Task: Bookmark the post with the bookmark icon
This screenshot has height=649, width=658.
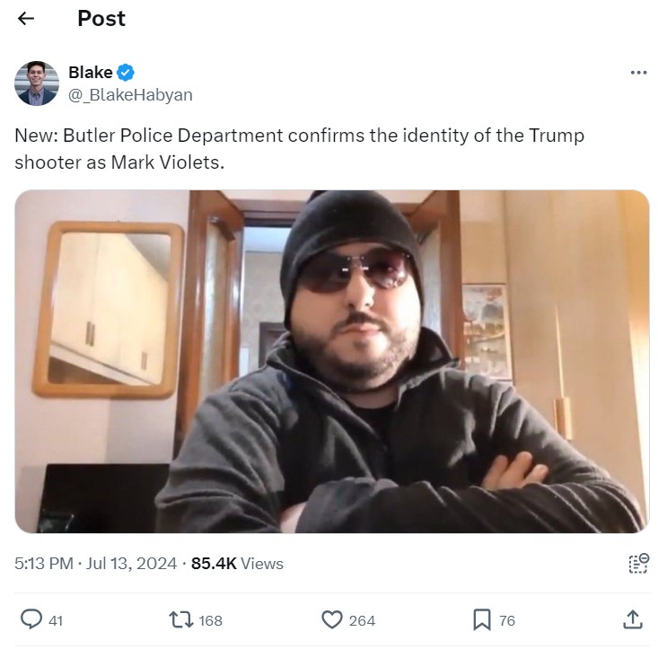Action: pyautogui.click(x=482, y=619)
